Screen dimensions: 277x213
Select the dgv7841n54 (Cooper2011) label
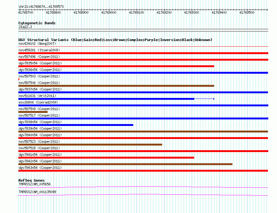40,155
